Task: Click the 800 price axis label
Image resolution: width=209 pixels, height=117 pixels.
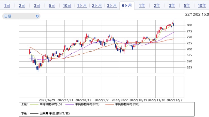Action: coord(189,25)
